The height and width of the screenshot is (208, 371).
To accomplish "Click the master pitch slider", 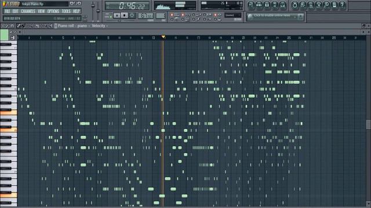I will pos(98,10).
